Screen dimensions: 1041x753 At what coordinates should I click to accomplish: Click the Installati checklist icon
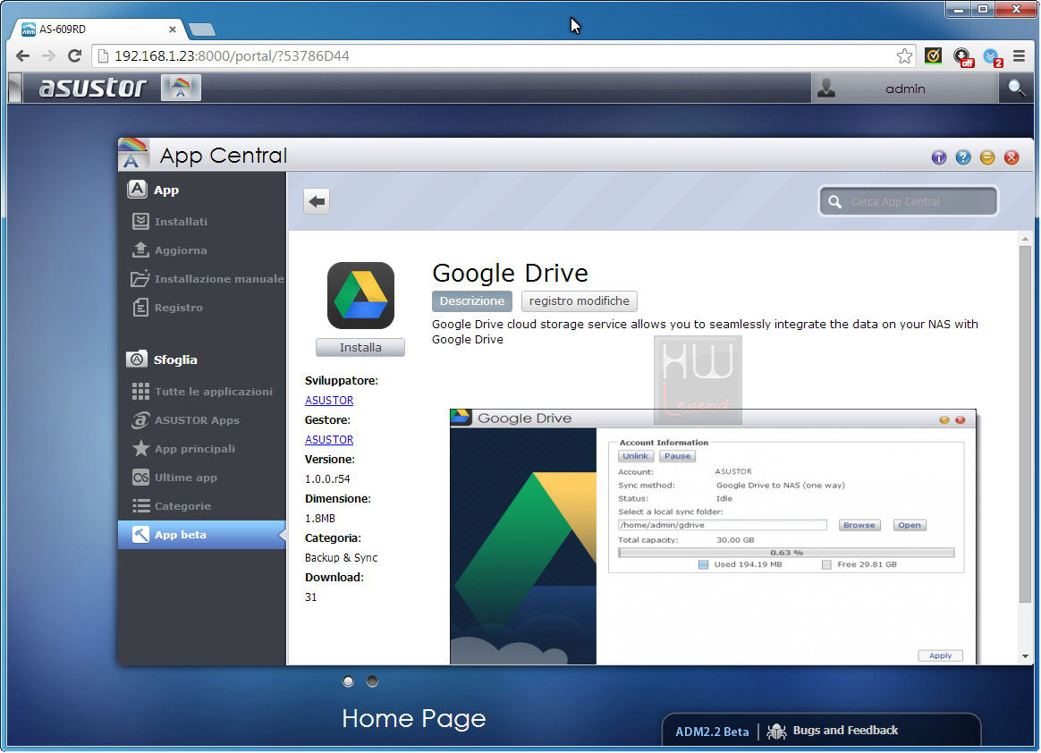tap(140, 221)
